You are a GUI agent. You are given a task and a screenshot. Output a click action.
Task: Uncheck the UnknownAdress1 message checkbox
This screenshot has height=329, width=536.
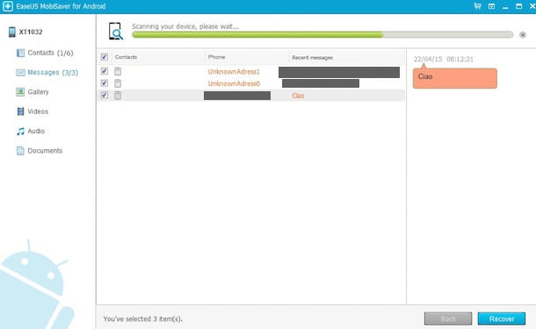105,71
